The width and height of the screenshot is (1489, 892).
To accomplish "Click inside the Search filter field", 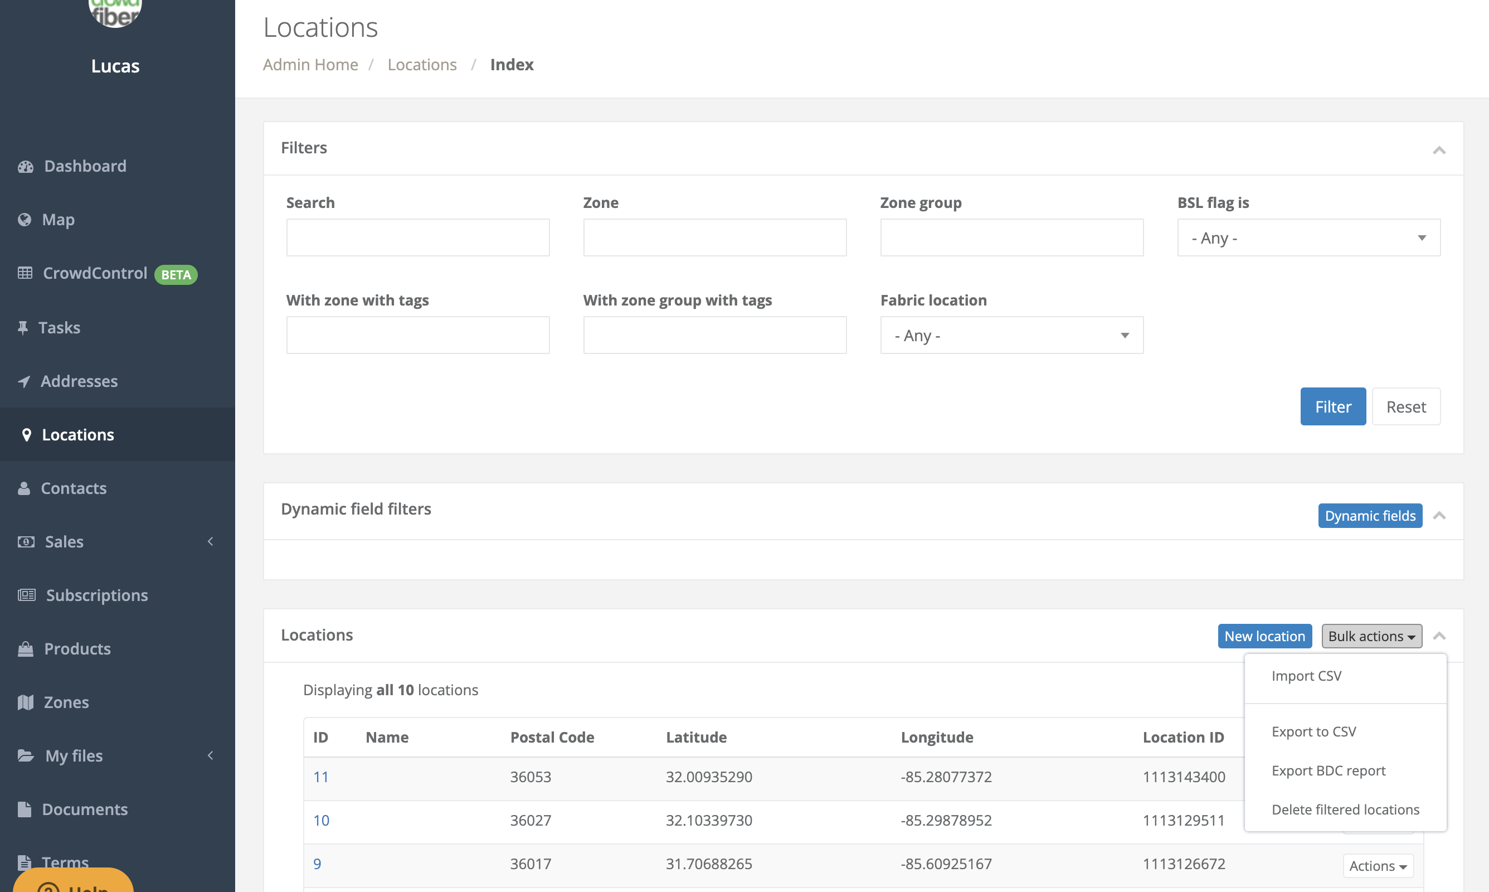I will [x=417, y=237].
